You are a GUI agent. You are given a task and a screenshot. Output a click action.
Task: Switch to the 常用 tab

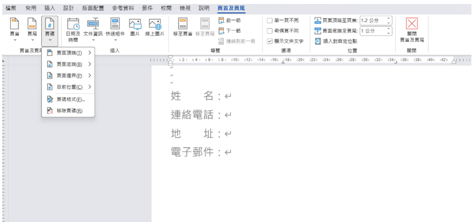(31, 8)
